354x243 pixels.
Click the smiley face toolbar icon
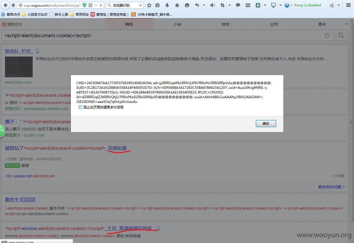point(187,5)
